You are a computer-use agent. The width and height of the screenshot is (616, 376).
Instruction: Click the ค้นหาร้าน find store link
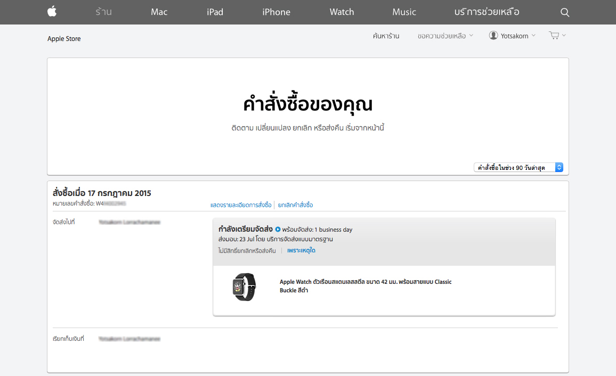(x=386, y=36)
